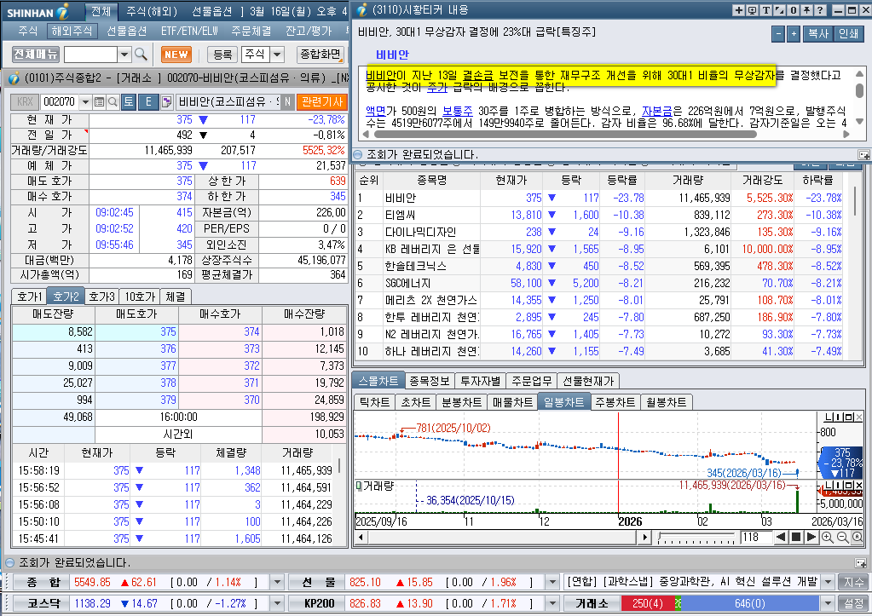Viewport: 872px width, 616px height.
Task: Click 인쇄 to print the news
Action: point(848,34)
